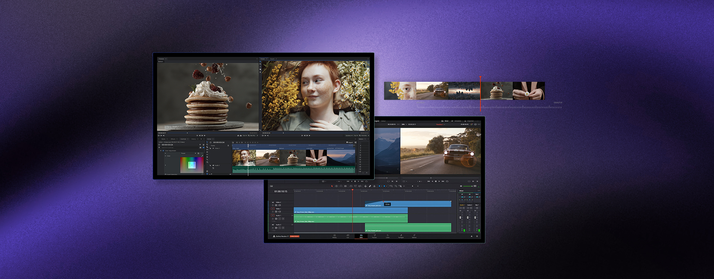Screen dimensions: 714x279
Task: Open the 38% viewer zoom dropdown
Action: point(404,124)
